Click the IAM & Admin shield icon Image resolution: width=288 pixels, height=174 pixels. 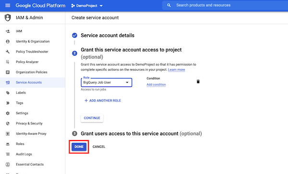coord(8,18)
